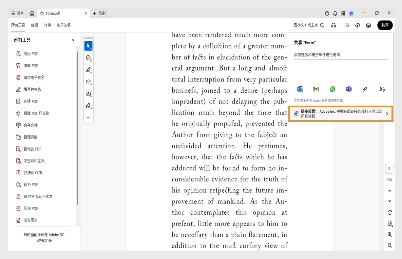The image size is (402, 259).
Task: Pick the highlighter tool from the toolbar
Action: [88, 70]
